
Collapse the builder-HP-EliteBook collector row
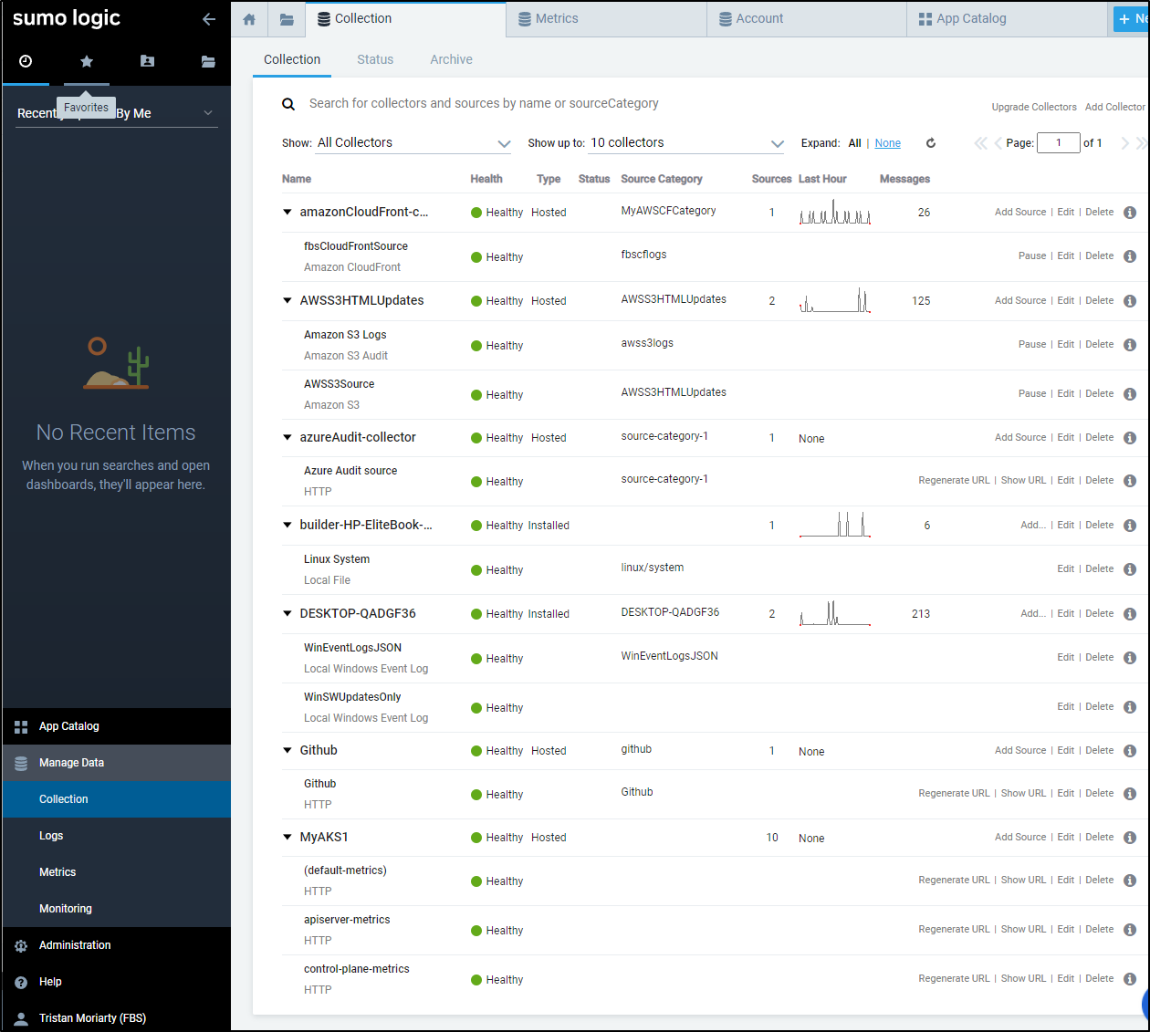[287, 526]
